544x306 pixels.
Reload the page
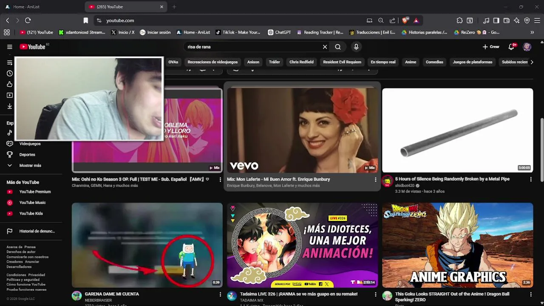tap(28, 20)
